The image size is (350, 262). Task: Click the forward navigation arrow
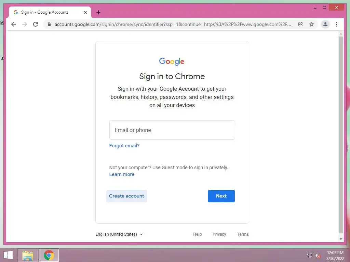click(x=25, y=24)
